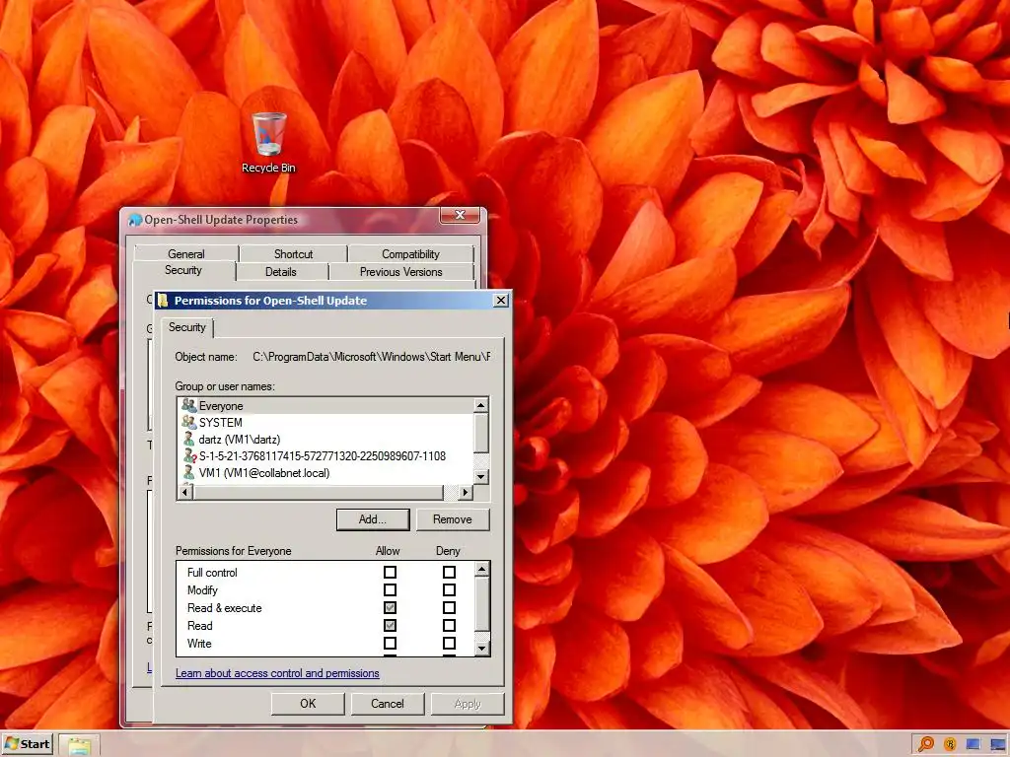The image size is (1010, 757).
Task: Click the yellow round tray icon
Action: point(950,745)
